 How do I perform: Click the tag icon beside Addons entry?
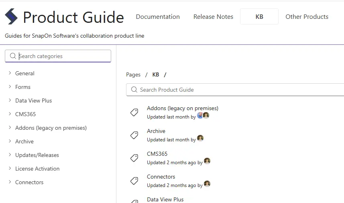point(134,113)
